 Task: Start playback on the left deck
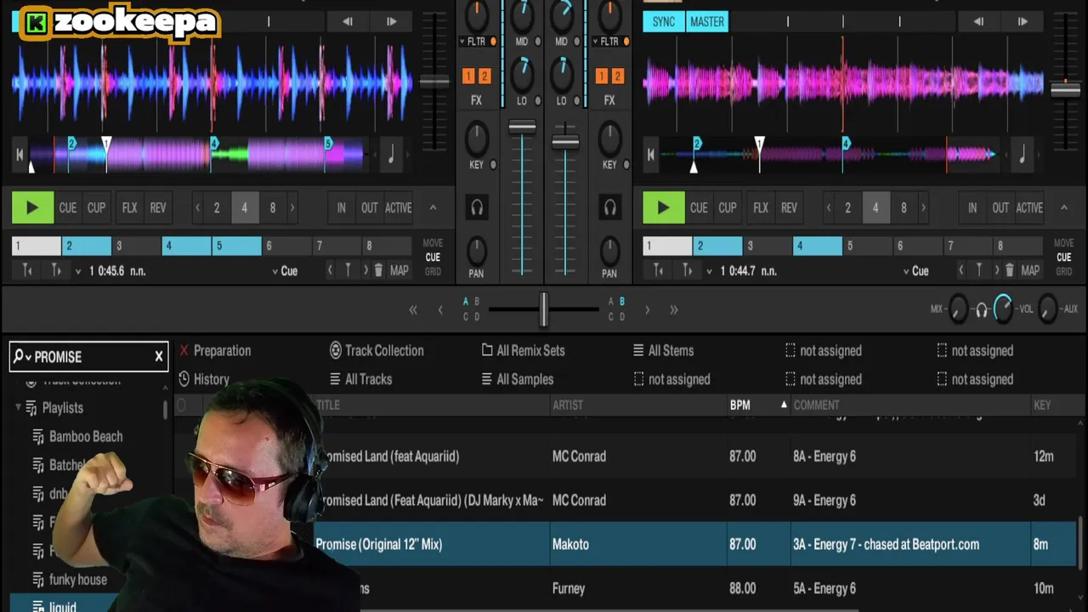coord(32,207)
